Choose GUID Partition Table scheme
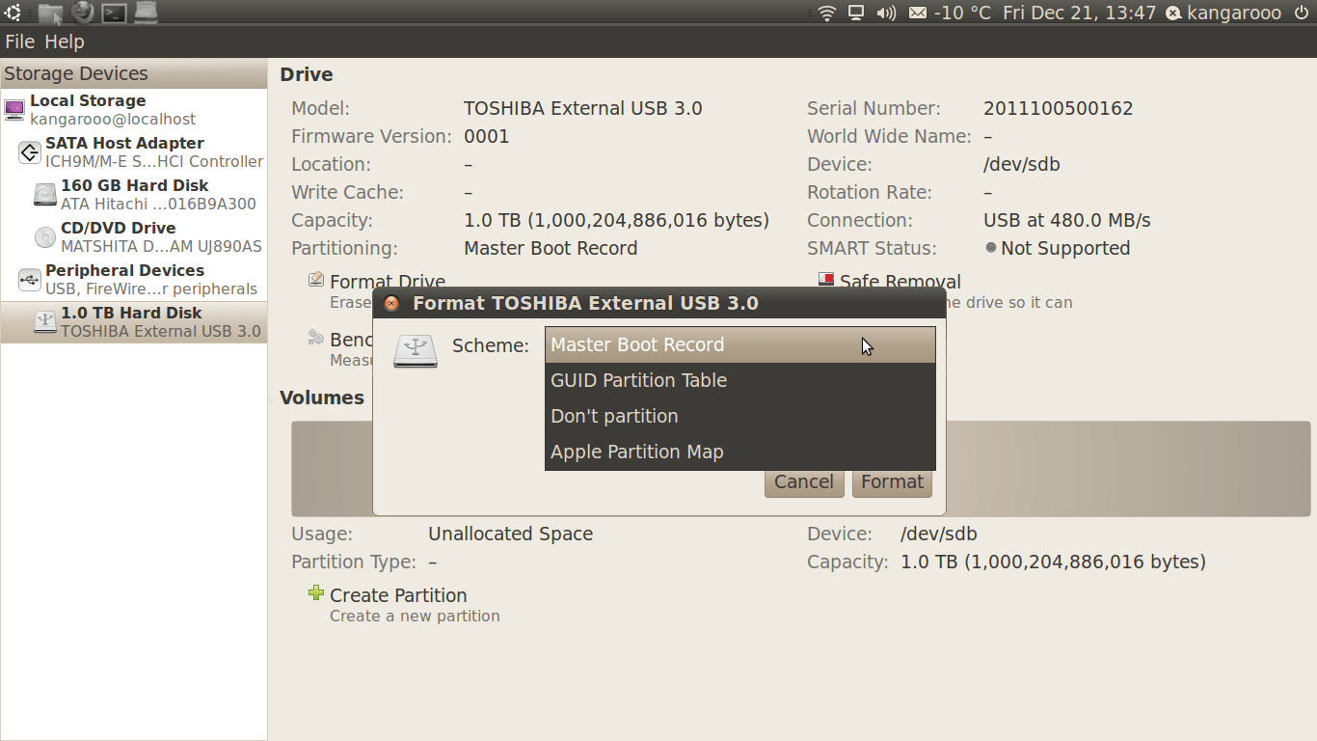Image resolution: width=1317 pixels, height=741 pixels. tap(740, 380)
